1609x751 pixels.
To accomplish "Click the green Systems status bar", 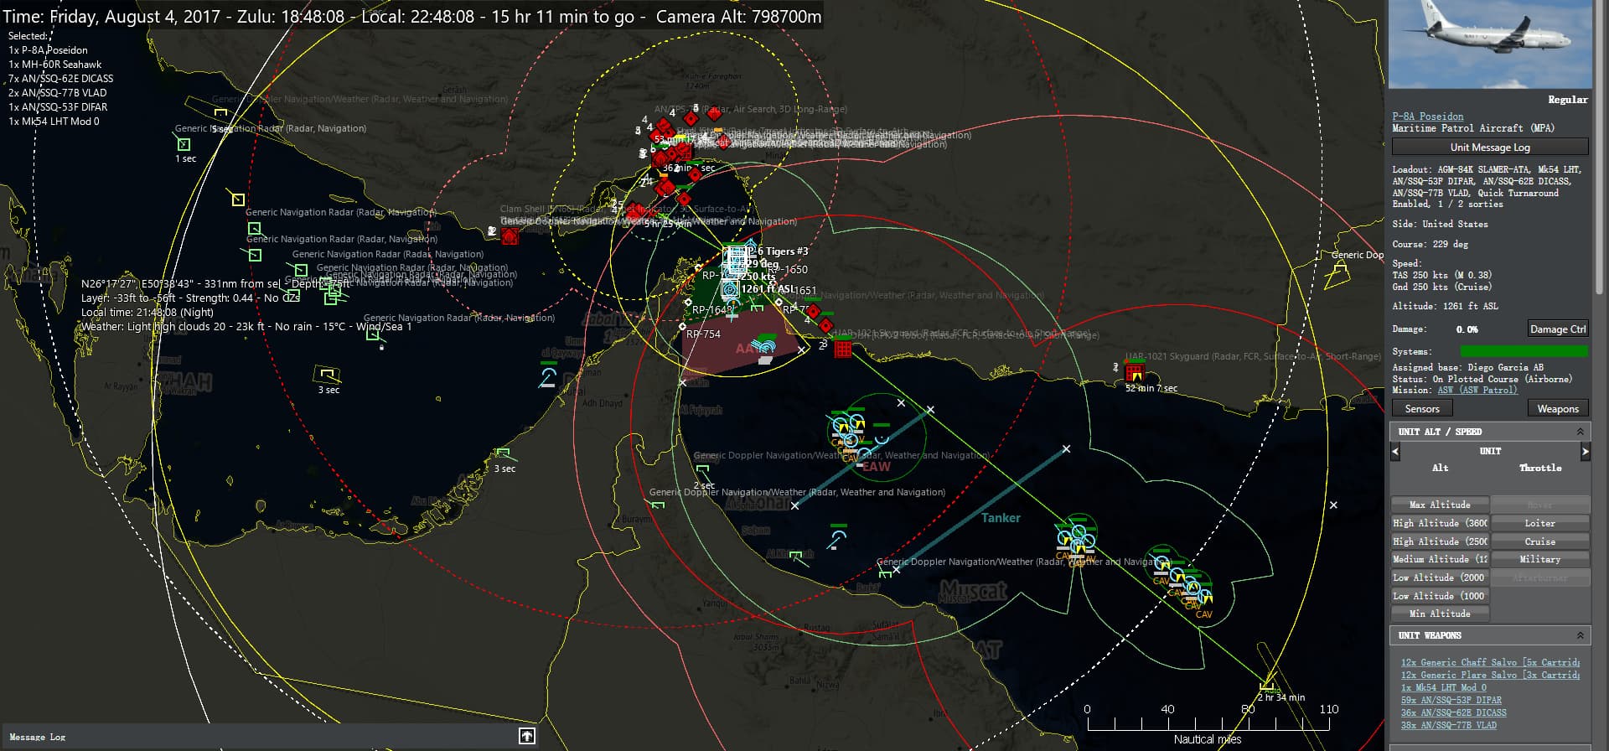I will 1524,351.
